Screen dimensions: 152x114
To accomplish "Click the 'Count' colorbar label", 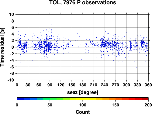I will (83, 112).
